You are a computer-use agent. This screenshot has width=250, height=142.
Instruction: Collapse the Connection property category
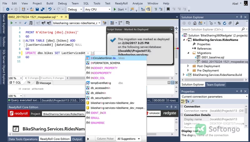click(182, 106)
